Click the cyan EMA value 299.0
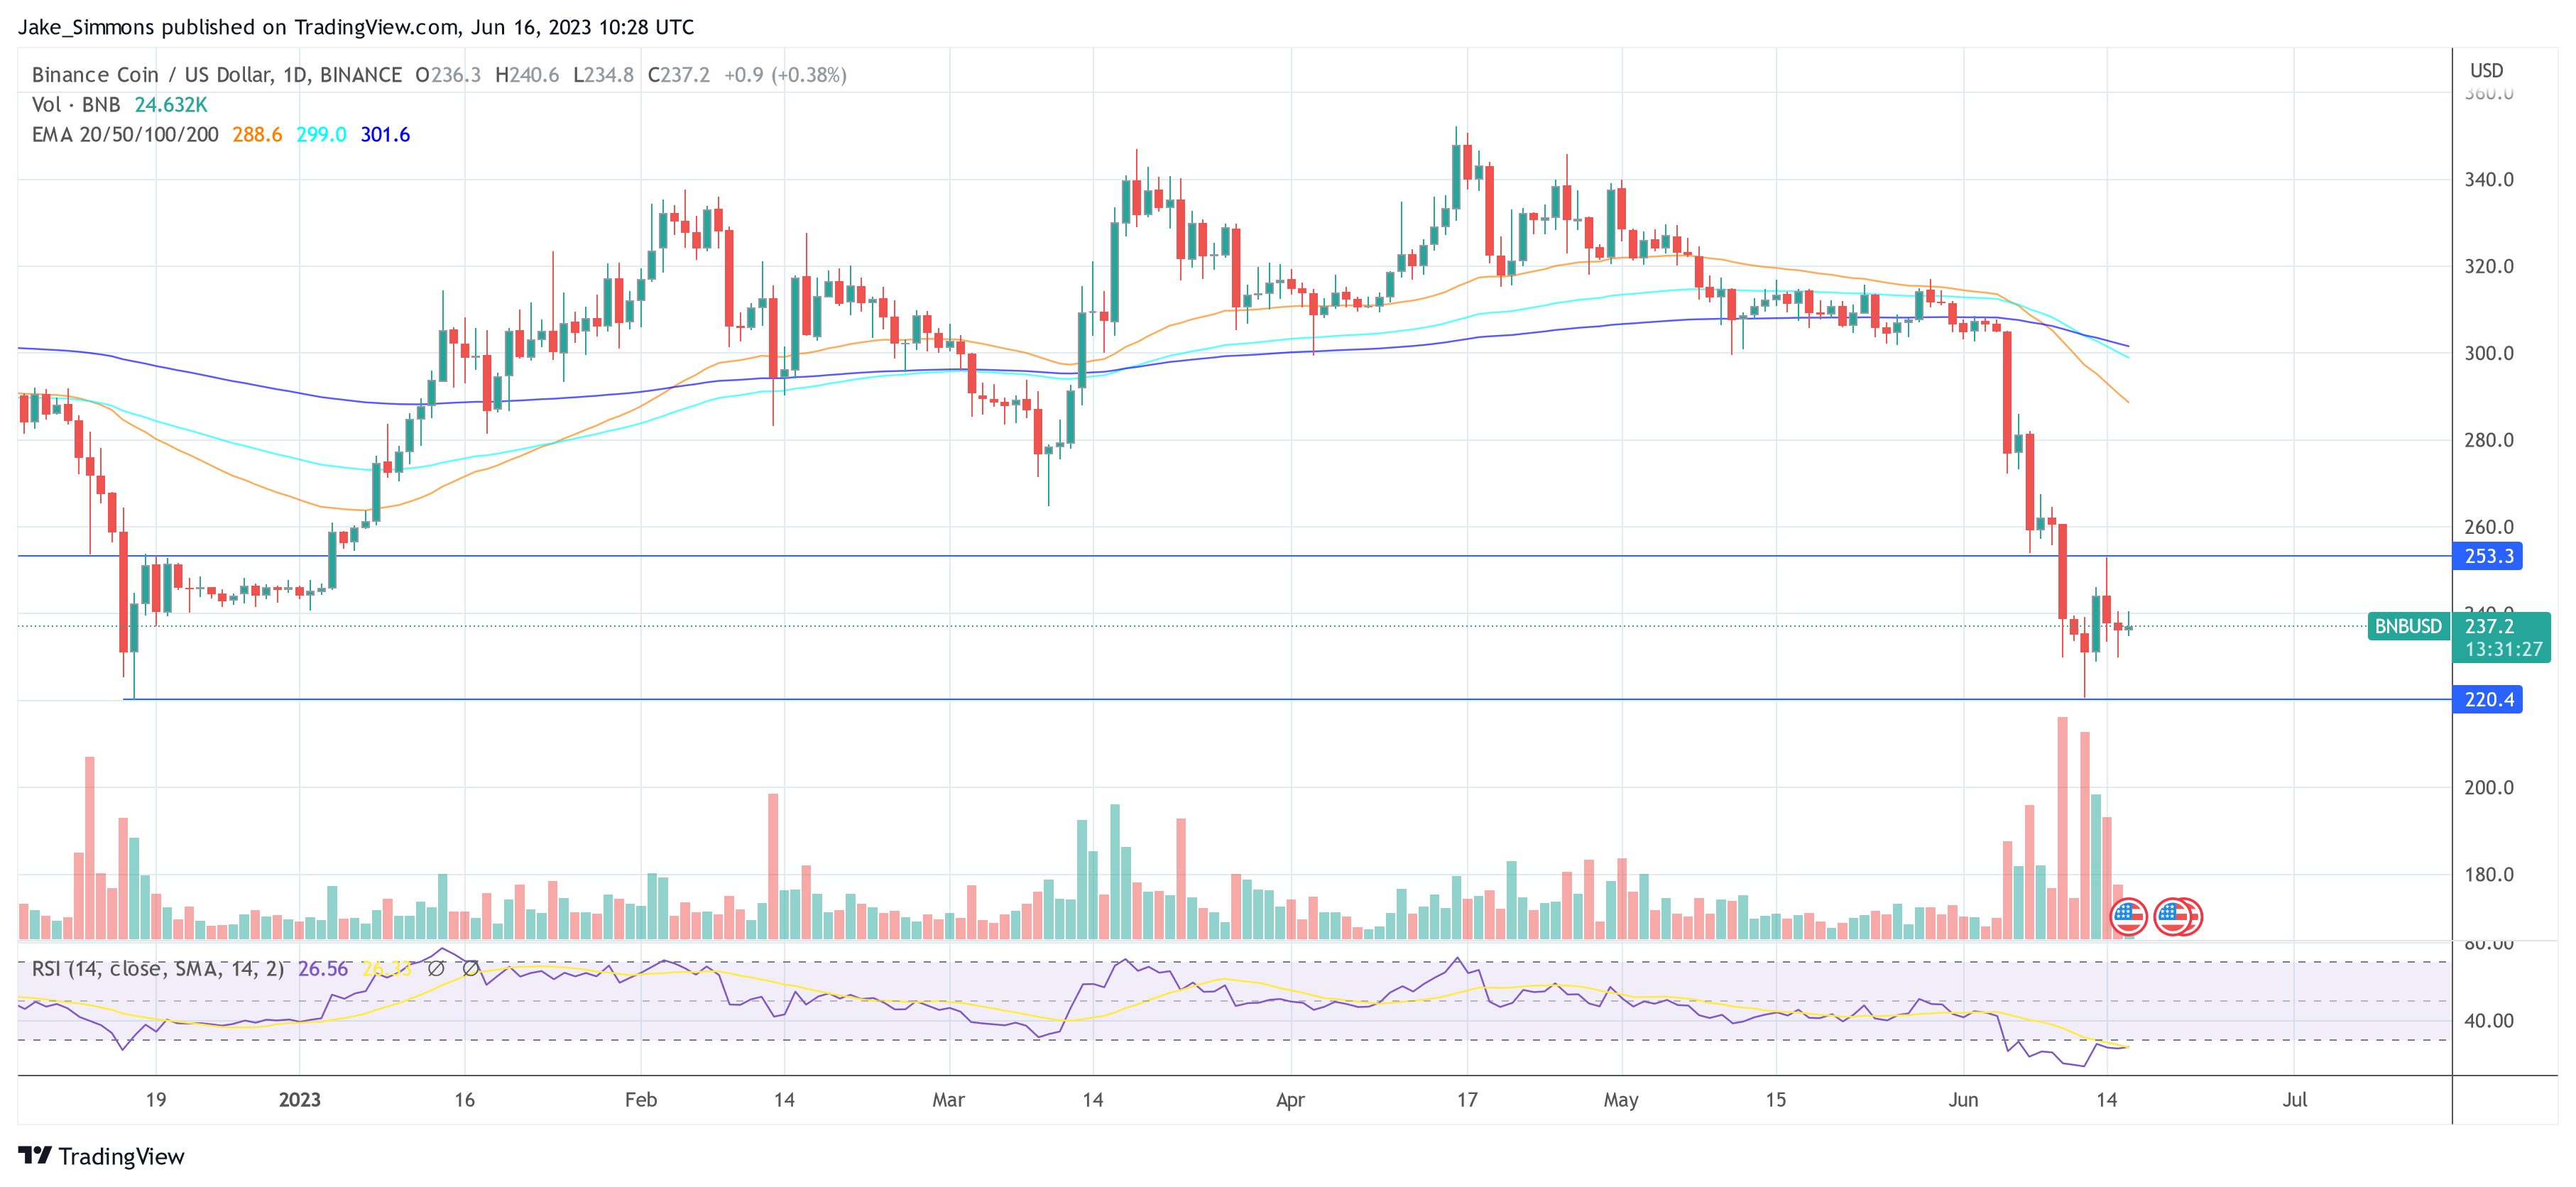 (x=321, y=135)
